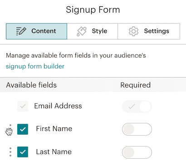The image size is (186, 166).
Task: Click the Email Address checkbox
Action: pyautogui.click(x=23, y=106)
